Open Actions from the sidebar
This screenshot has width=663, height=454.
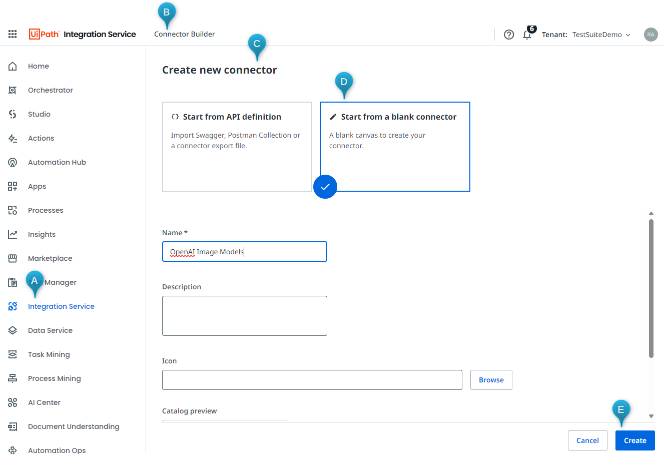41,138
